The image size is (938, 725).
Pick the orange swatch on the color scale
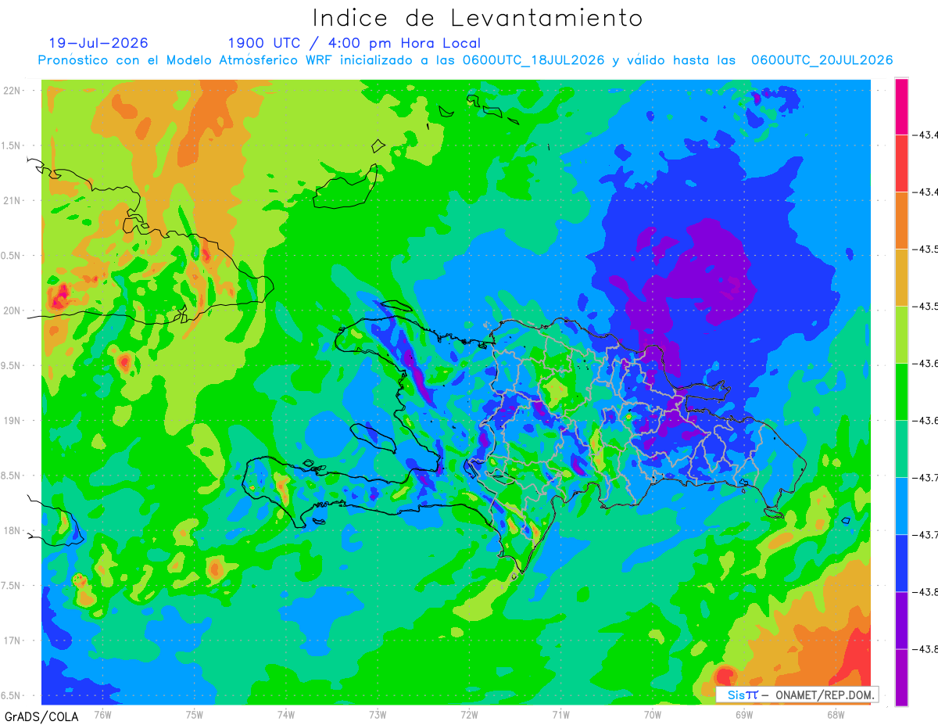901,221
